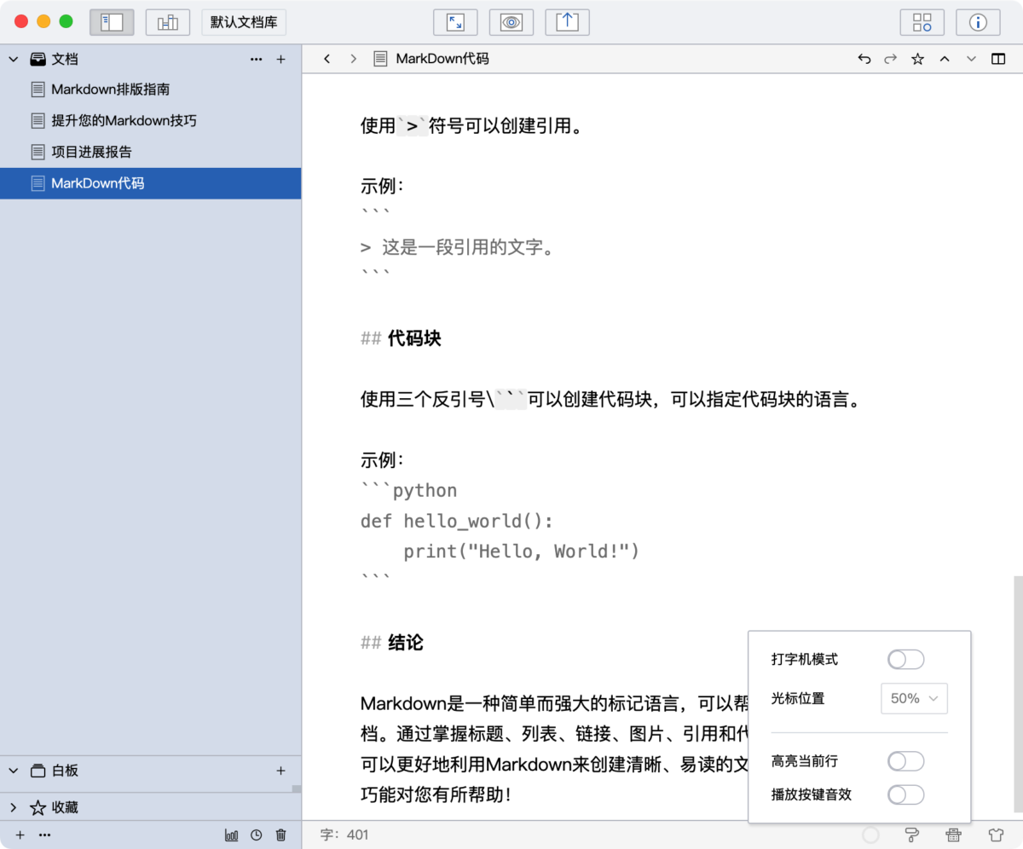Click the MarkDown代码 title in editor header
The image size is (1023, 849).
click(x=442, y=60)
